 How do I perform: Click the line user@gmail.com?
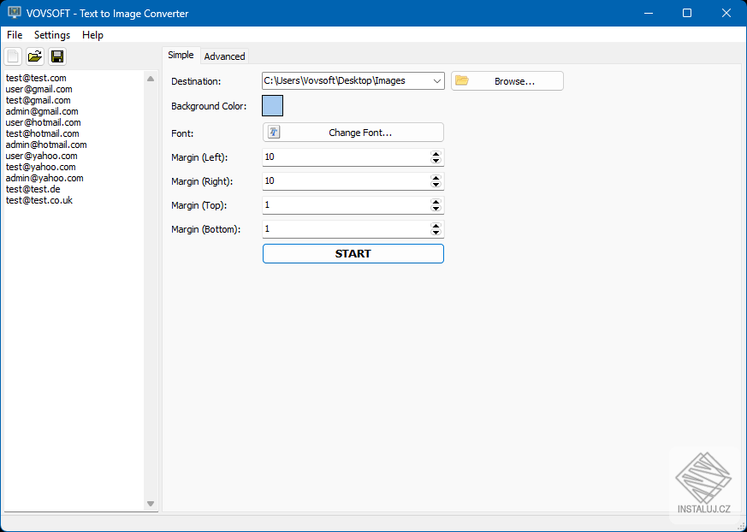[39, 89]
